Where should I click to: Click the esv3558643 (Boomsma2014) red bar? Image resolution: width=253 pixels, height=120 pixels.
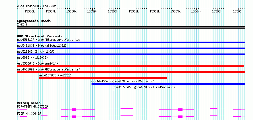(130, 66)
